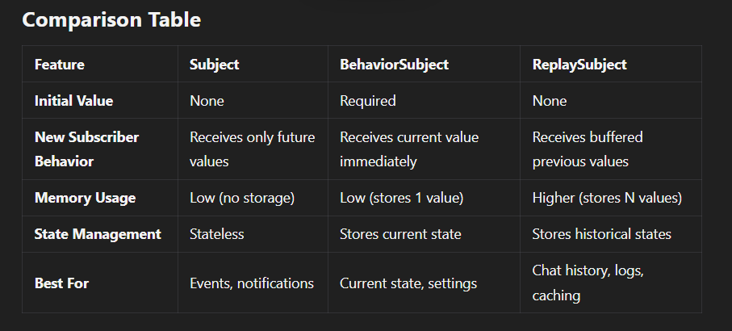Click the Higher (stores N values) cell
The height and width of the screenshot is (331, 732).
608,198
